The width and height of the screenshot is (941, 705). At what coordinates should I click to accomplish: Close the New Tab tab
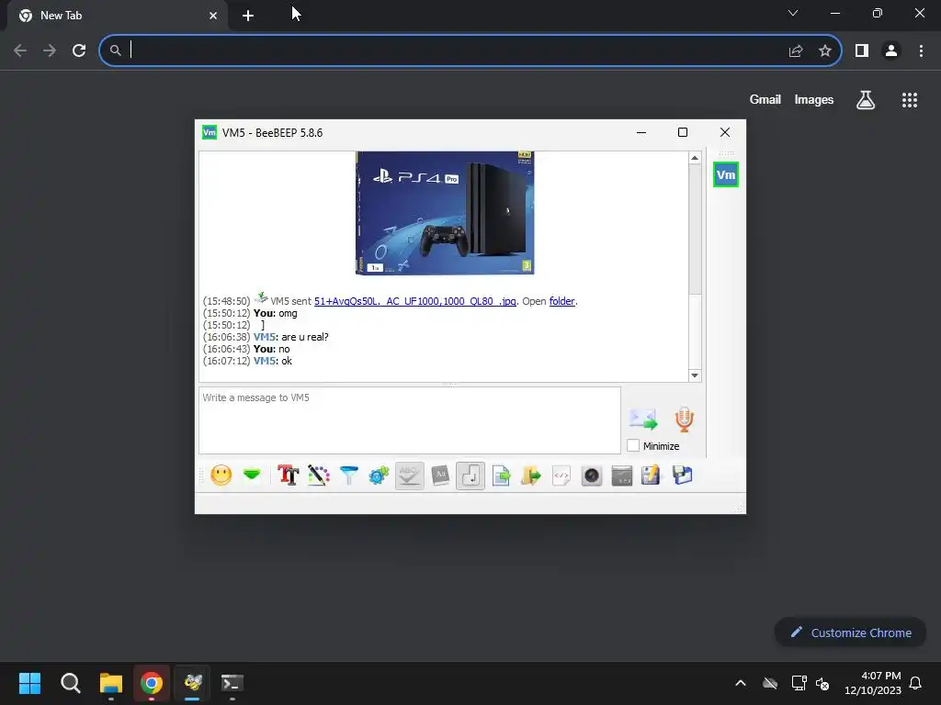pyautogui.click(x=213, y=16)
